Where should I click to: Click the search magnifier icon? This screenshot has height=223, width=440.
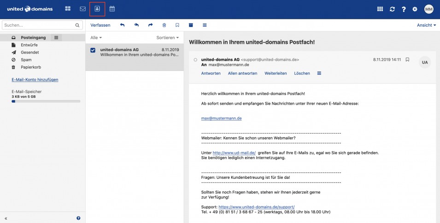coord(77,25)
